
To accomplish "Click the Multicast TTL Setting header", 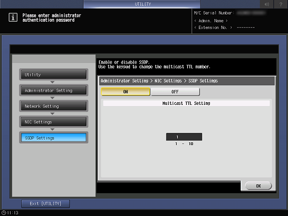I will click(x=186, y=103).
